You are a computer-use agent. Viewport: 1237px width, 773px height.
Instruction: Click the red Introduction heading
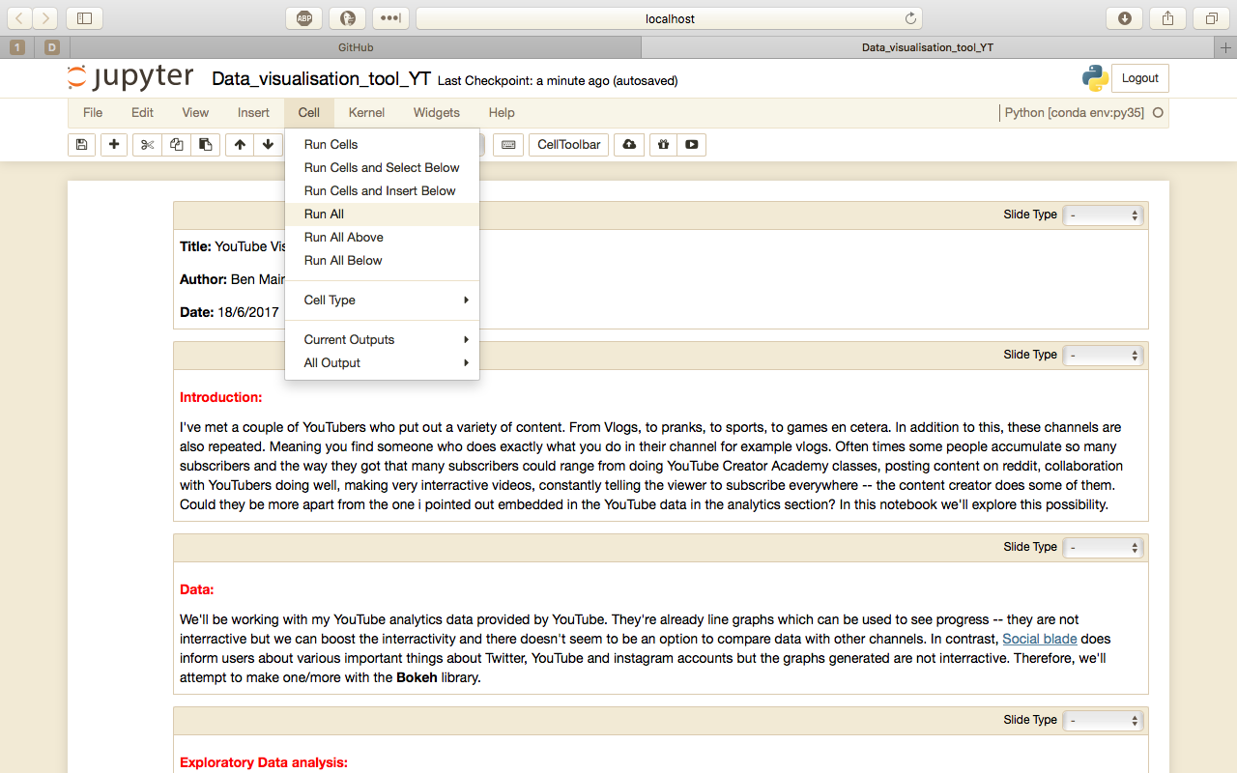tap(220, 397)
